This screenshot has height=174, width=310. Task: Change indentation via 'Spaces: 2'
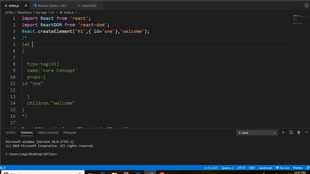[227, 168]
